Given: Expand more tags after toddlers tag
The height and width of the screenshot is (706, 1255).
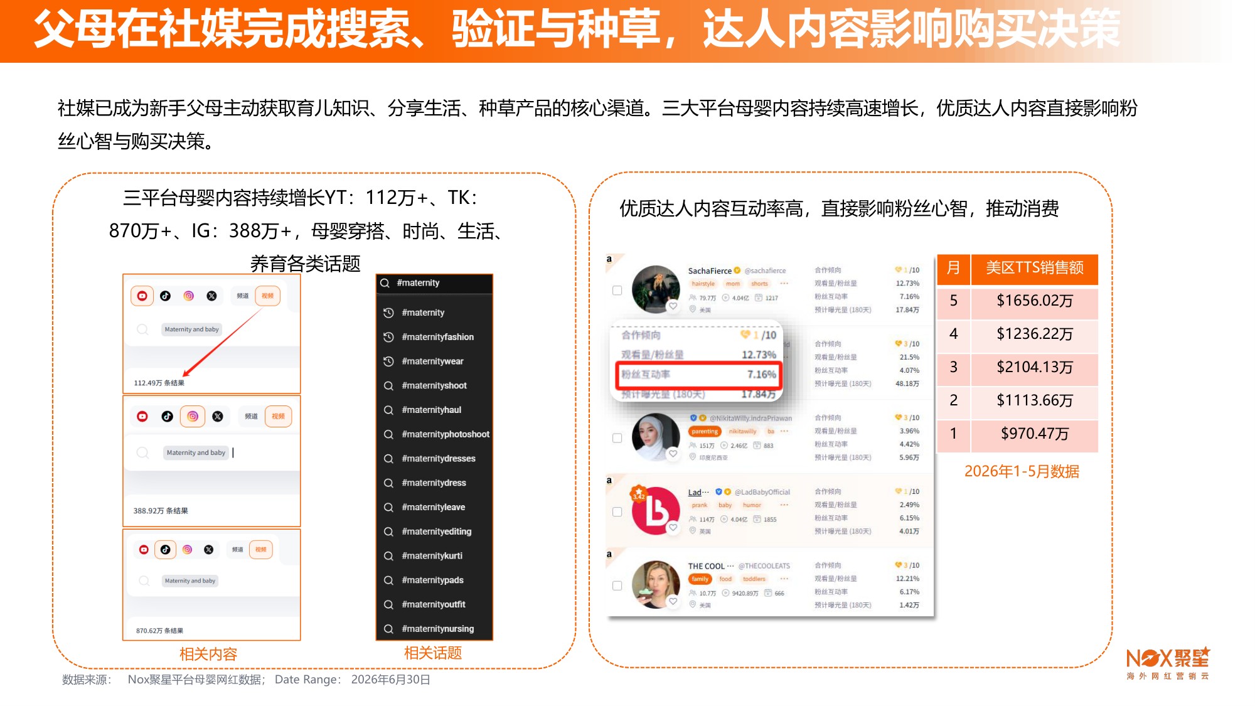Looking at the screenshot, I should (784, 579).
